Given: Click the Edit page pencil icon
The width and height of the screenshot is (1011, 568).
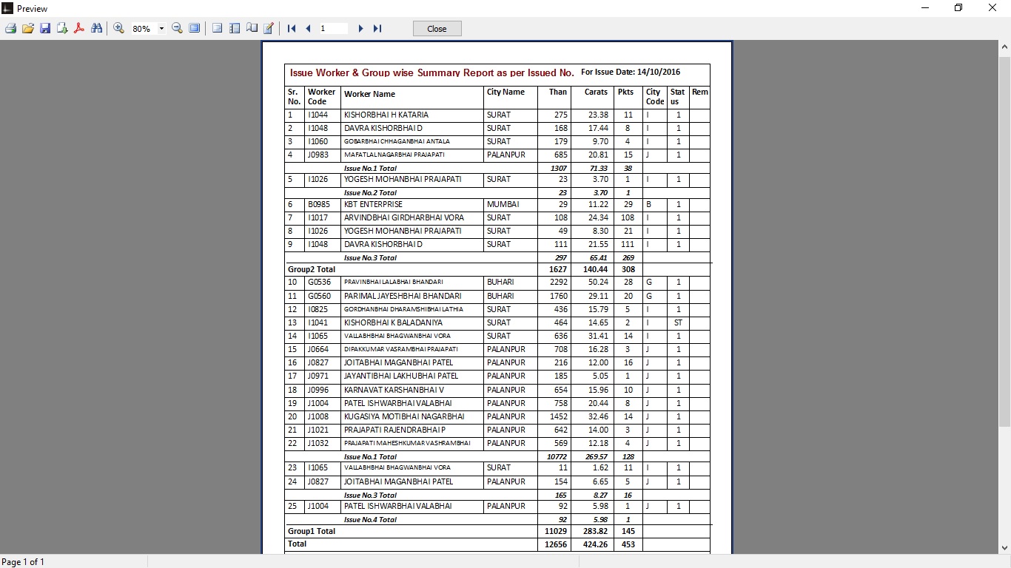Looking at the screenshot, I should point(269,29).
